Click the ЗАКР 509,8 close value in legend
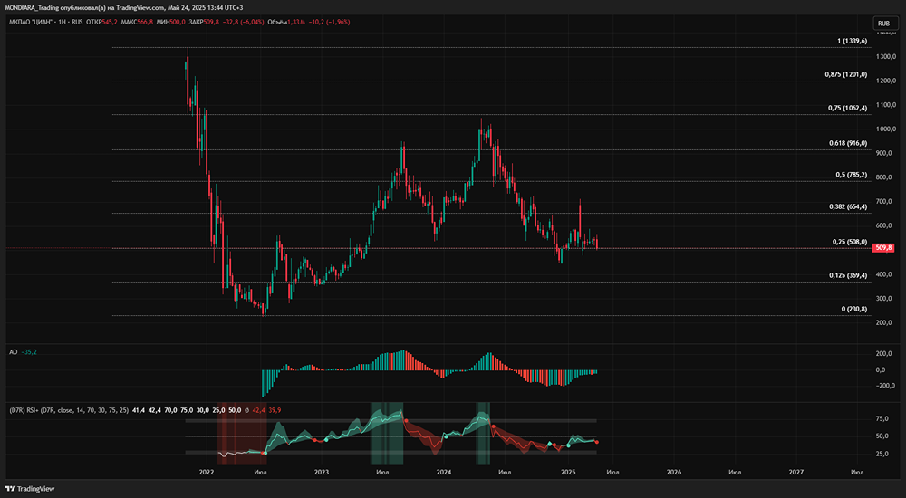Screen dimensions: 906x498 click(x=204, y=22)
